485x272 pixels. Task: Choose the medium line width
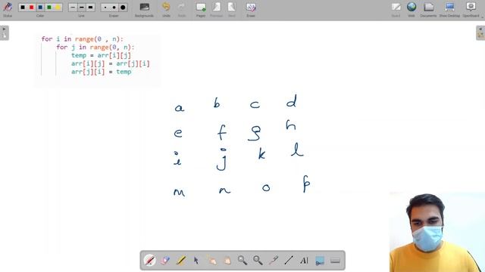tap(82, 7)
